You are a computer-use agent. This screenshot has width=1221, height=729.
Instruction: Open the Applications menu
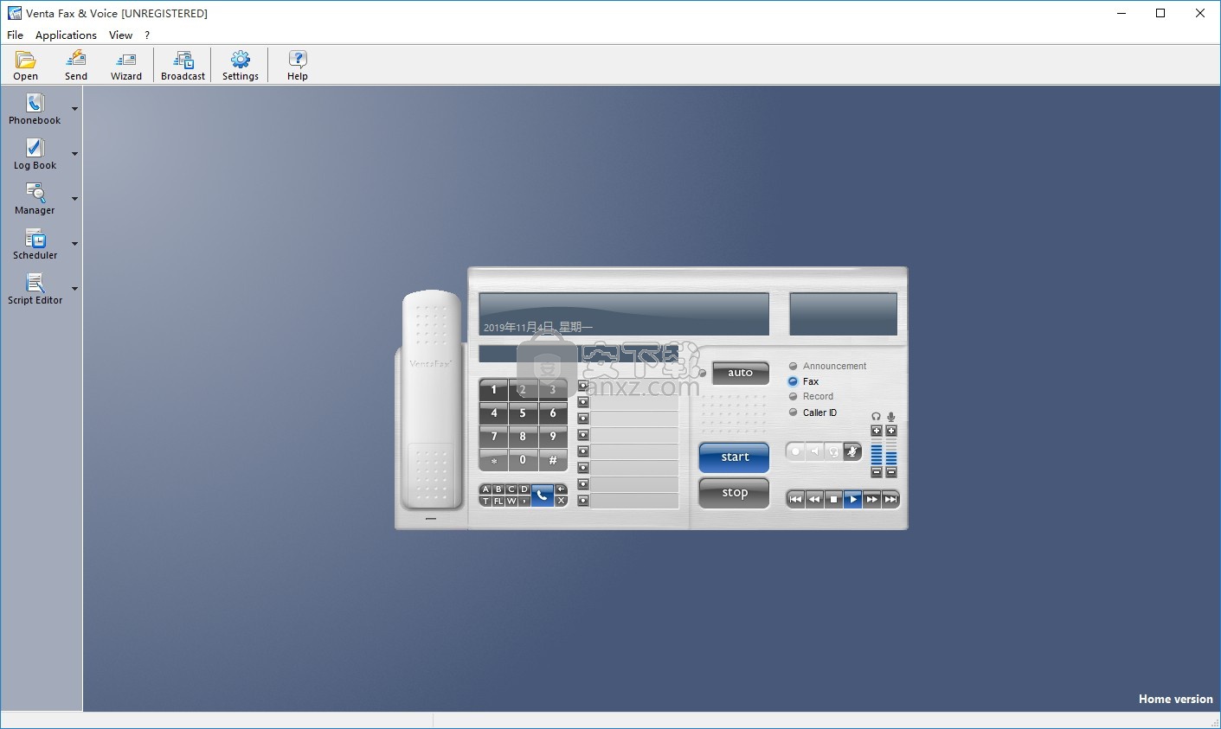[x=66, y=35]
